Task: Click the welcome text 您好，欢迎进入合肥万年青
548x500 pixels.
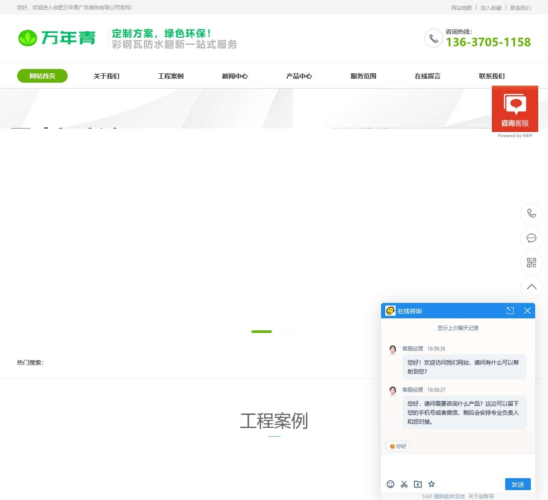Action: pos(74,8)
